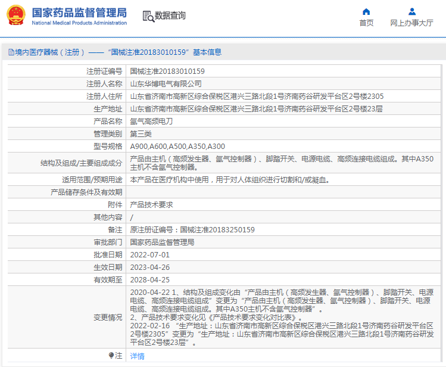Click the 生产地址 address ending 2号楼23层
Screen dimensions: 446x367
click(256, 108)
